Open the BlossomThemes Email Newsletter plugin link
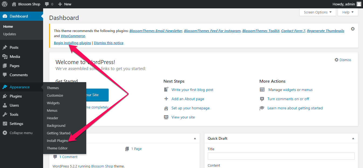Screen dimensions: 363x168 [156, 31]
